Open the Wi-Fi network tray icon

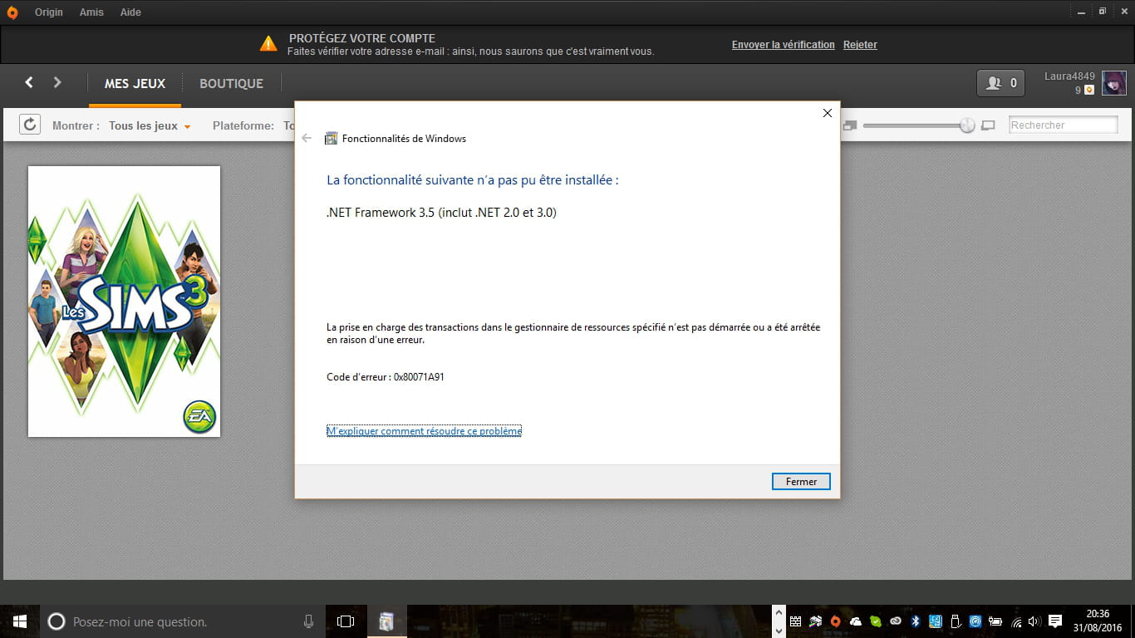[1016, 621]
